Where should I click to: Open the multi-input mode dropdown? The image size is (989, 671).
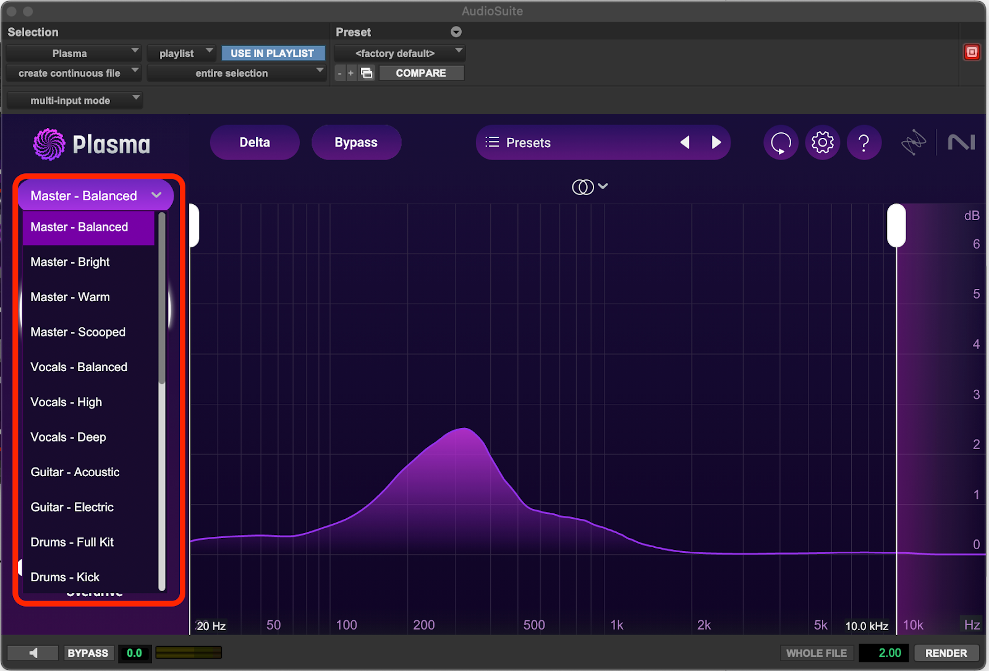[x=75, y=100]
